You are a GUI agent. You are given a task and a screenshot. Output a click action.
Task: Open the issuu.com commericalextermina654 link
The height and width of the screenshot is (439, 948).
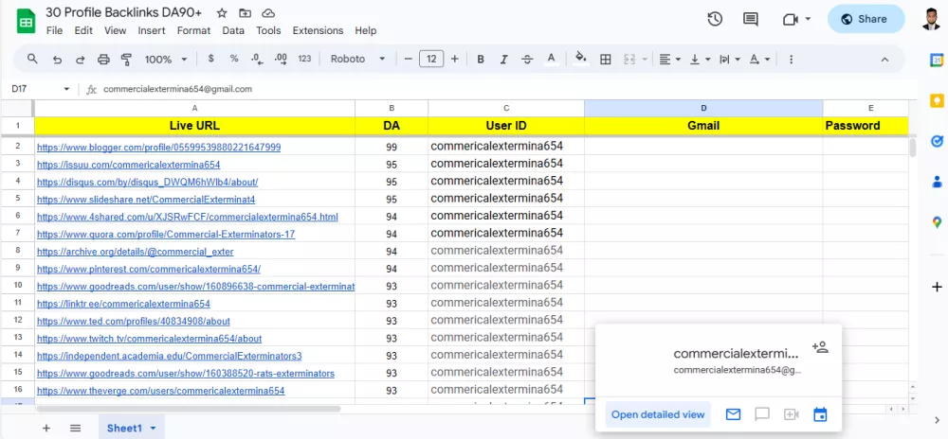pos(129,165)
